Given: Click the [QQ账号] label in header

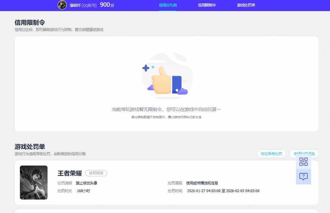Looking at the screenshot, I should 89,5.
